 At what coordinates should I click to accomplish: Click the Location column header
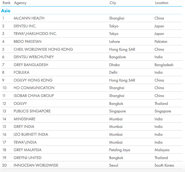pyautogui.click(x=162, y=3)
